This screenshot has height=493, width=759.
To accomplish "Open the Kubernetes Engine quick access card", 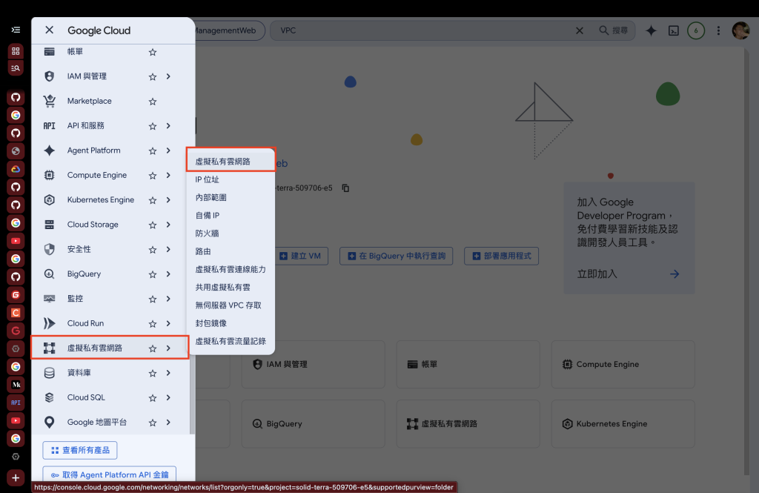I will (623, 424).
